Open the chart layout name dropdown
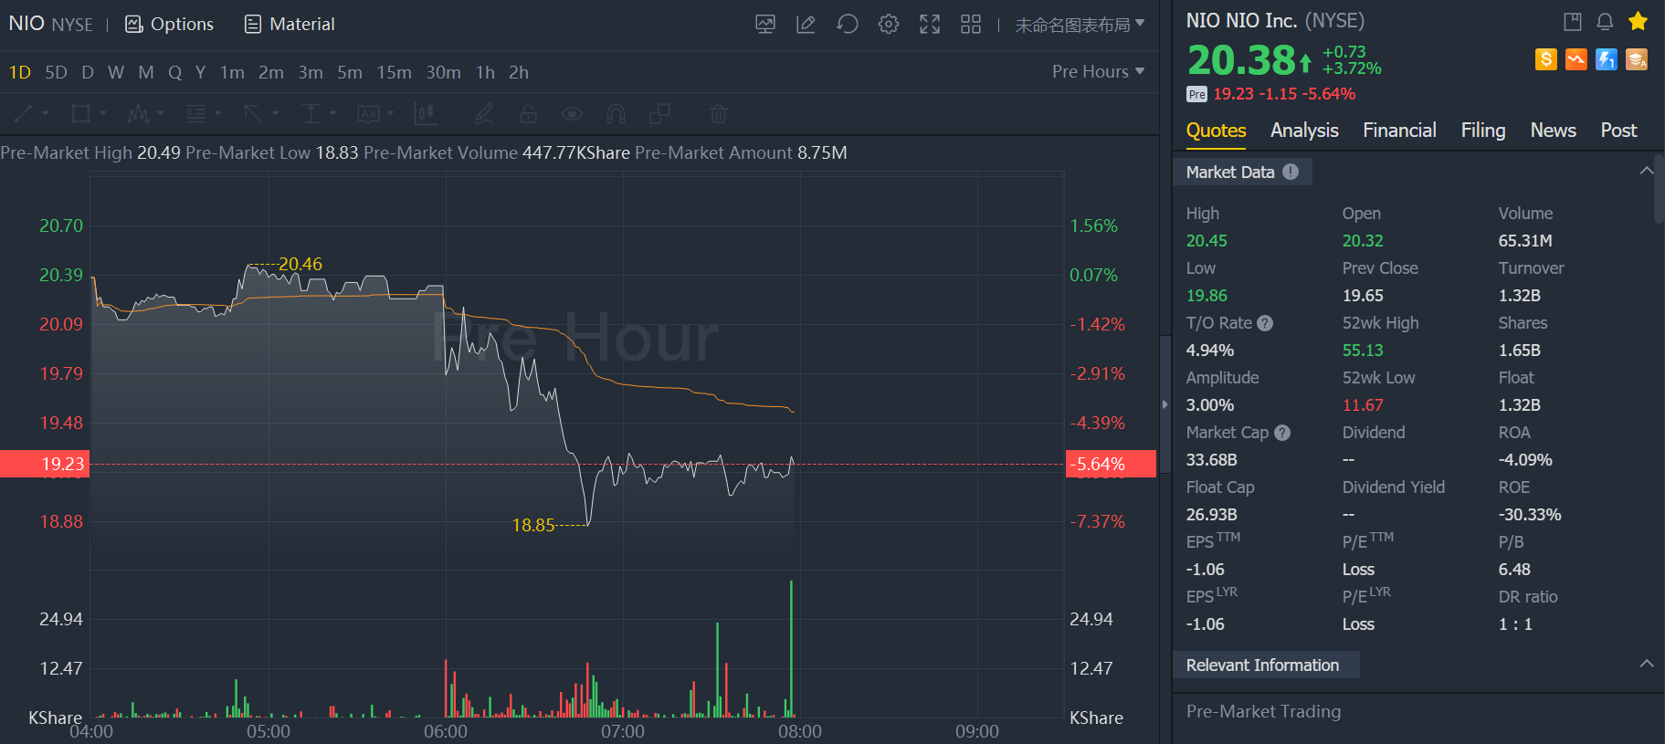The width and height of the screenshot is (1665, 744). coord(1080,25)
